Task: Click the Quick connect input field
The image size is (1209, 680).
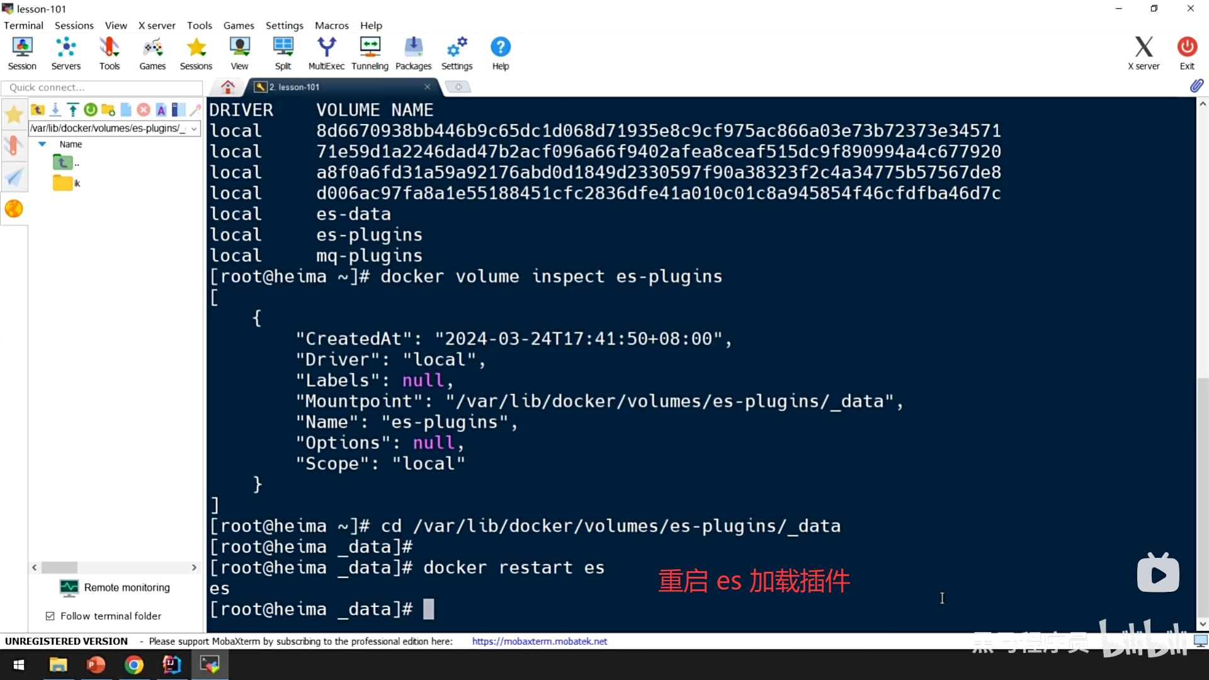Action: click(101, 88)
